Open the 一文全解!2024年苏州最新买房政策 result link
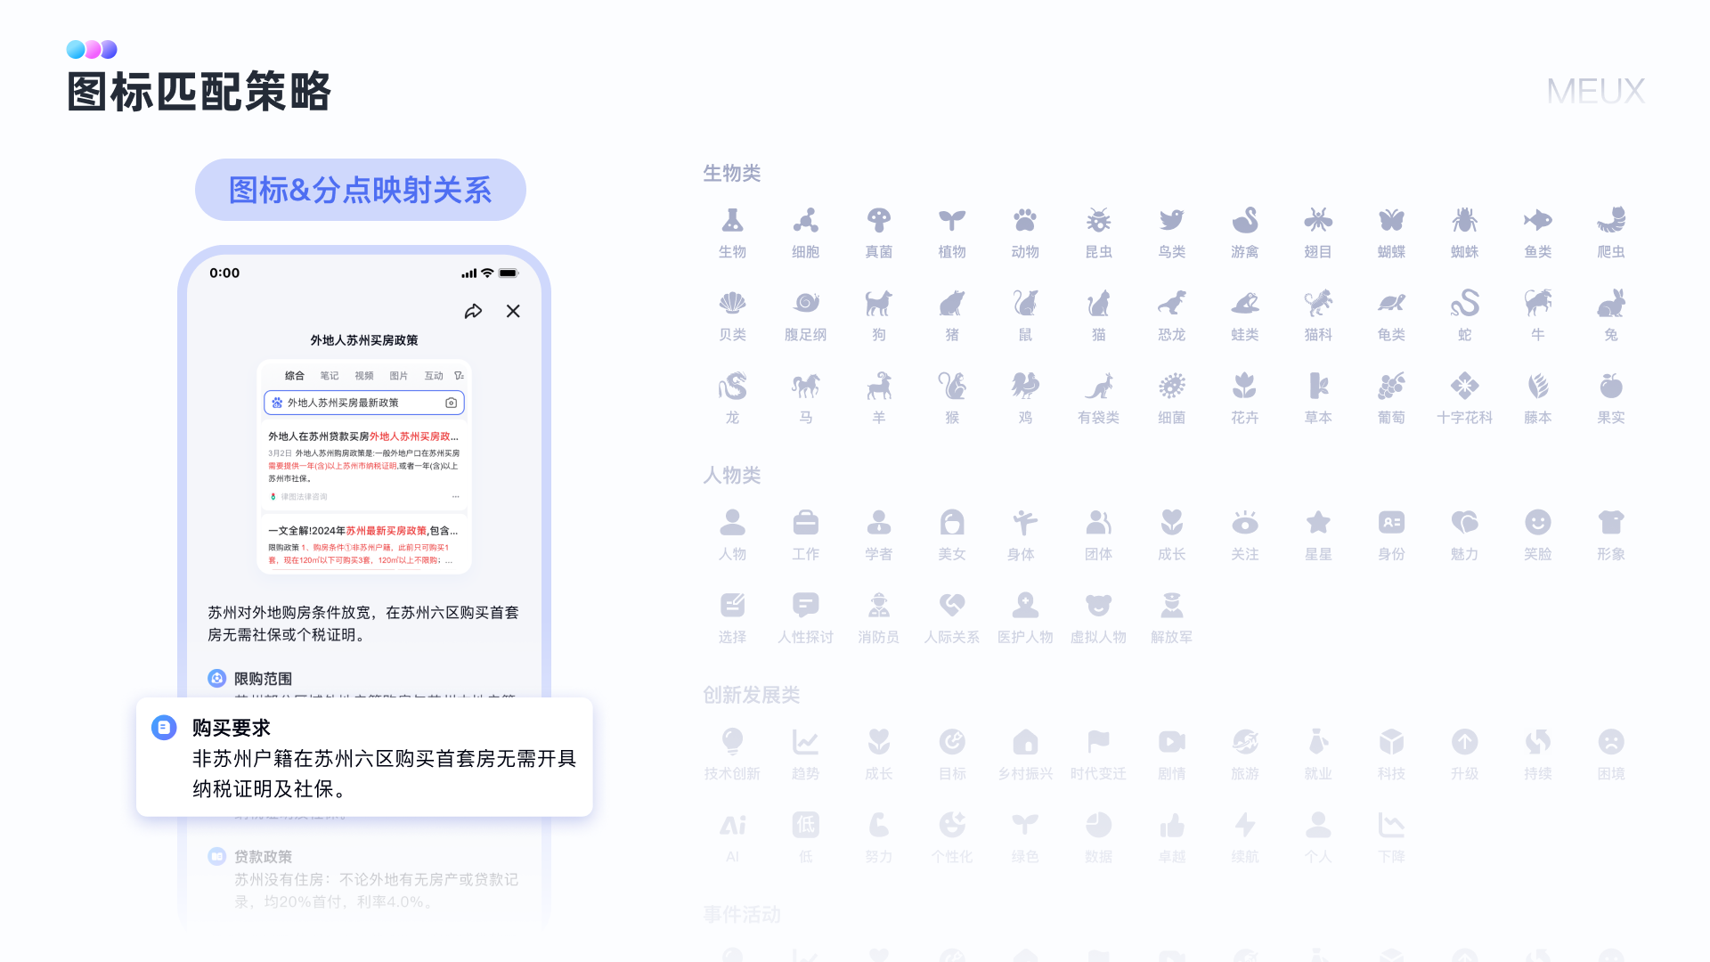Viewport: 1710px width, 962px height. (364, 529)
